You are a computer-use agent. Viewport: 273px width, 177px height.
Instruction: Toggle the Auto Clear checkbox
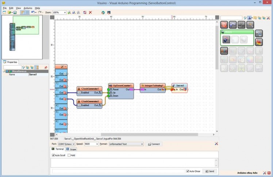point(188,171)
